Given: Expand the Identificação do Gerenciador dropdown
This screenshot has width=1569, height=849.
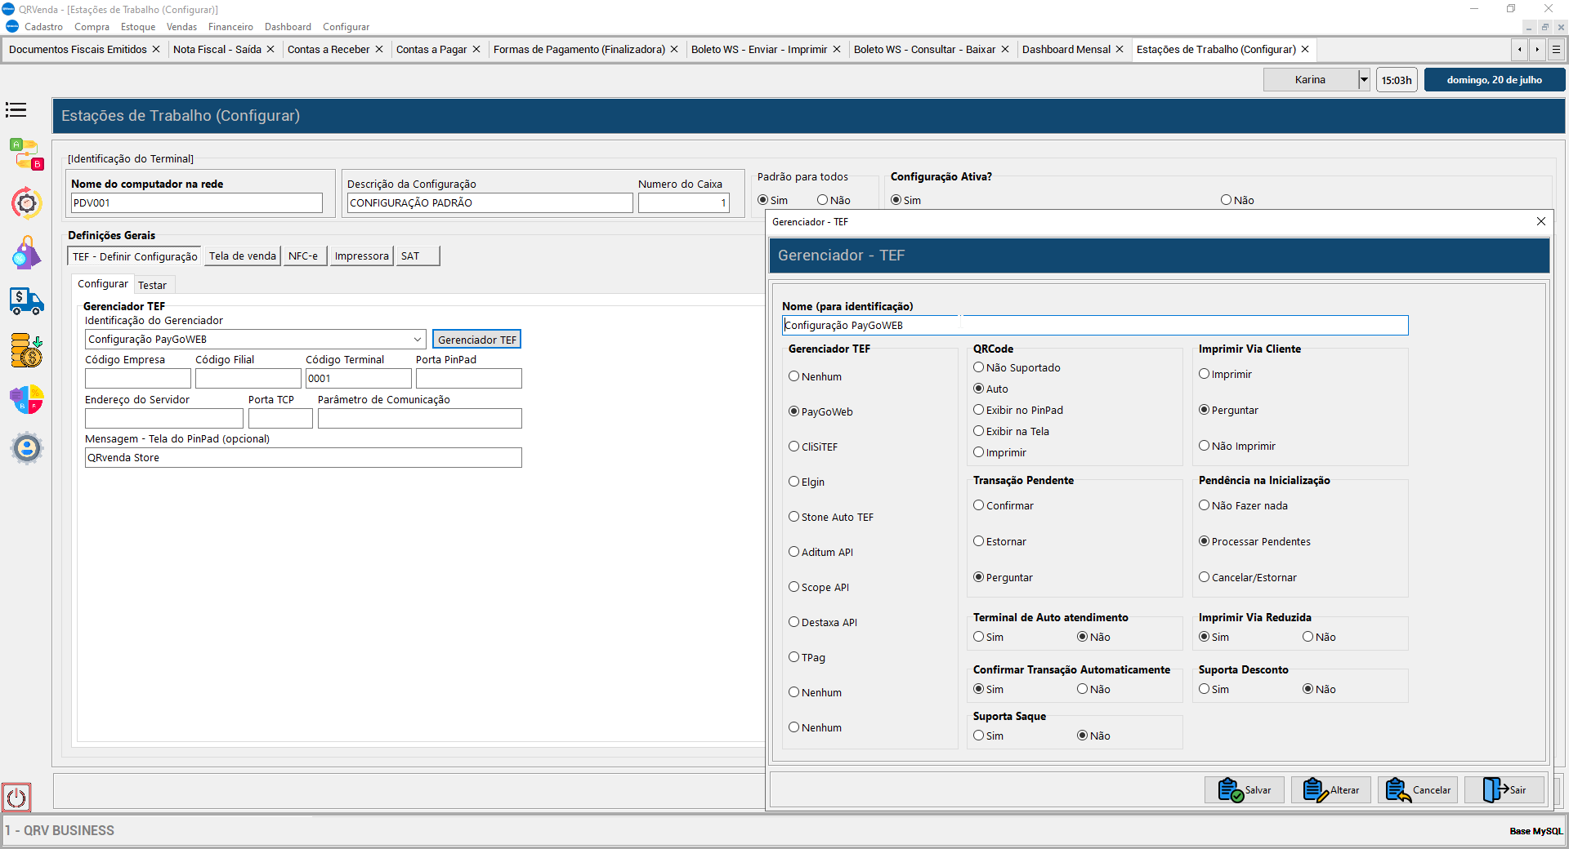Looking at the screenshot, I should pos(418,340).
